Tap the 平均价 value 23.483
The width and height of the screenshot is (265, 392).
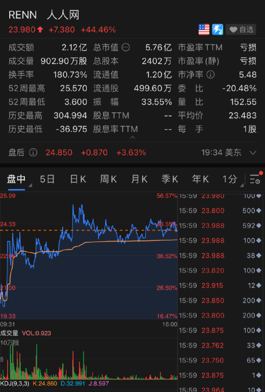coord(243,115)
